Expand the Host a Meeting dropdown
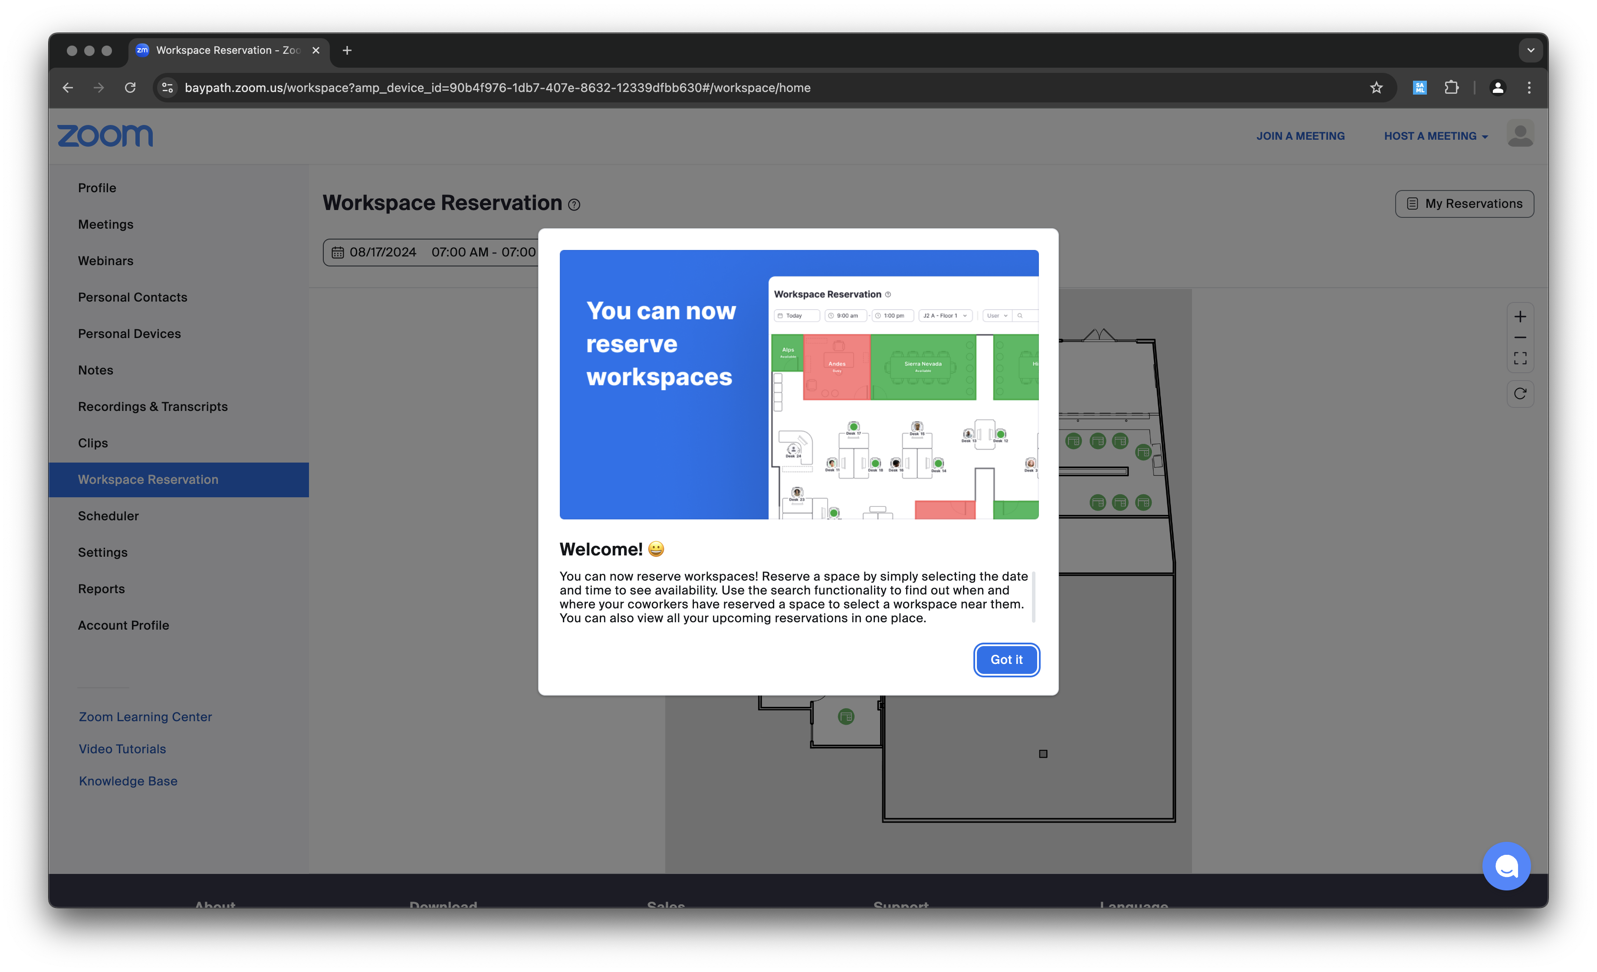The height and width of the screenshot is (972, 1597). tap(1436, 136)
